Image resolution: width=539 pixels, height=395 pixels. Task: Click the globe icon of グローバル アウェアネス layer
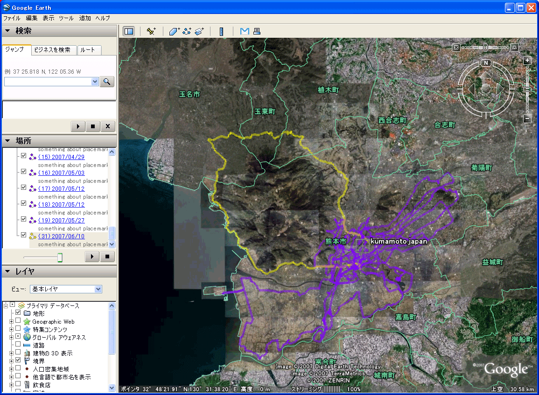tap(27, 337)
